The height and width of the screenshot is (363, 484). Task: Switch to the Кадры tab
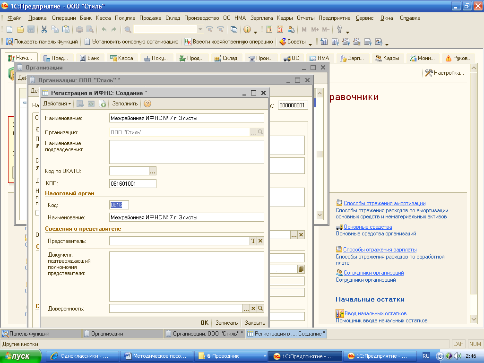[x=388, y=58]
